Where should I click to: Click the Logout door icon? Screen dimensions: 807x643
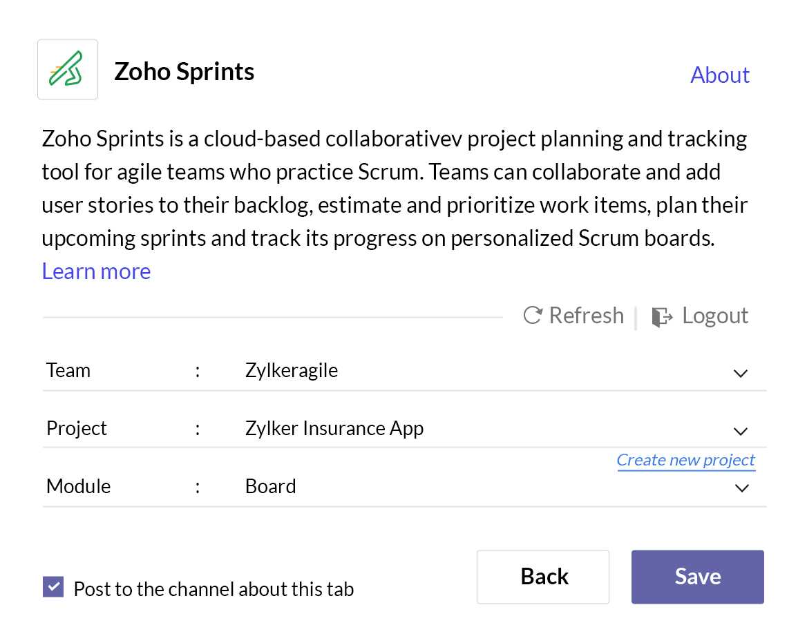(662, 316)
